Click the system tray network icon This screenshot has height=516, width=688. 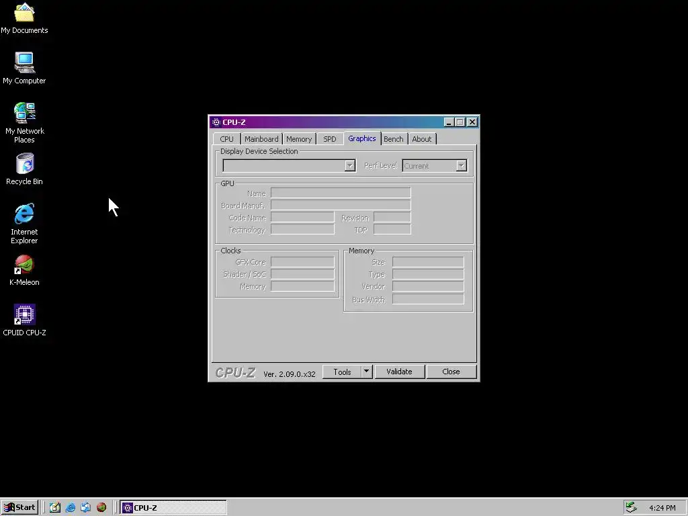pos(630,507)
